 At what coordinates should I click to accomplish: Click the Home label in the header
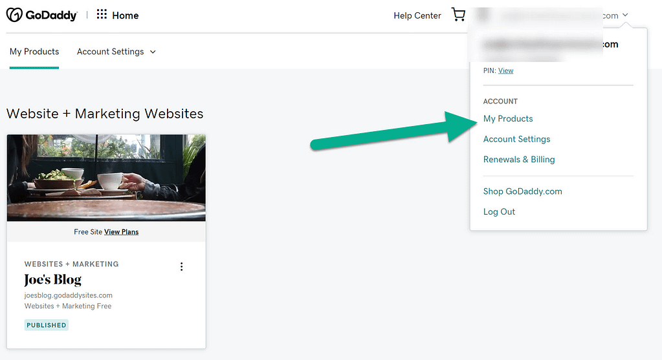point(126,16)
